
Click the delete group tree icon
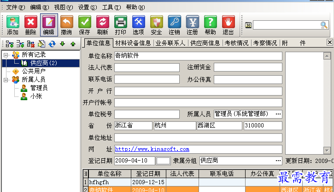point(31,44)
